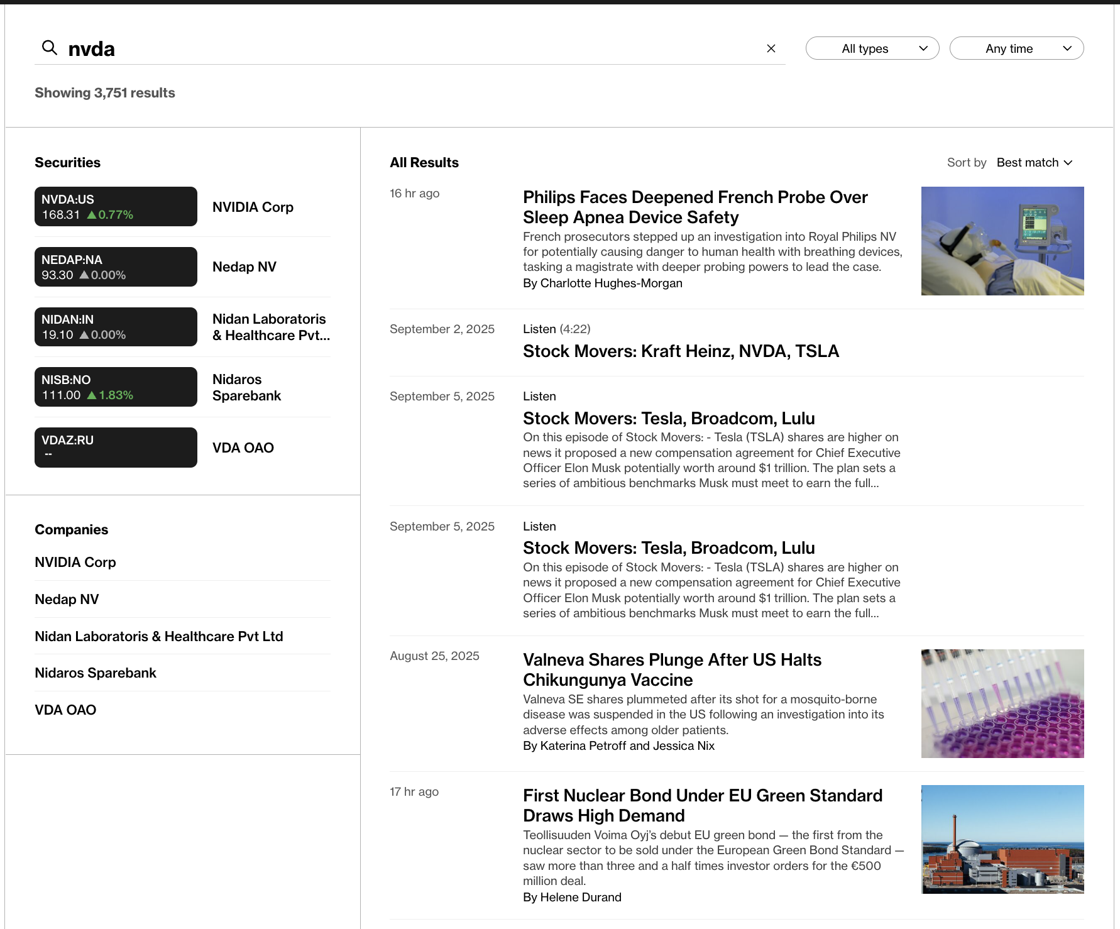Open the NVDA:US security ticker tile
This screenshot has width=1120, height=929.
coord(116,207)
